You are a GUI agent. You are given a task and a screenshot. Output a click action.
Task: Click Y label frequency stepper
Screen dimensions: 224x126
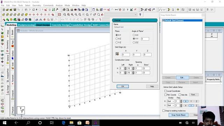(x=181, y=106)
